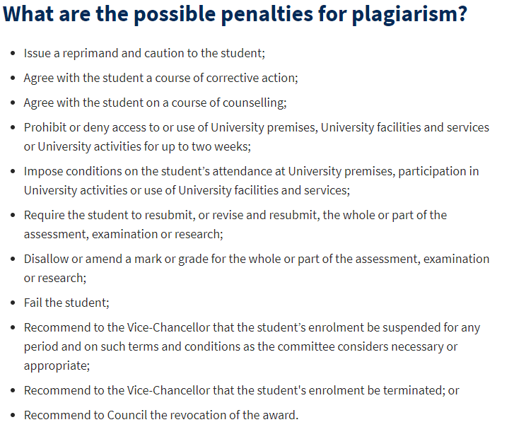The image size is (526, 427).
Task: Click the "Require the student to resubmit" line
Action: [235, 215]
